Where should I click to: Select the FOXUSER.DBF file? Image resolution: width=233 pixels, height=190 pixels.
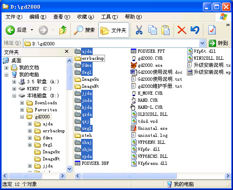tap(95, 163)
